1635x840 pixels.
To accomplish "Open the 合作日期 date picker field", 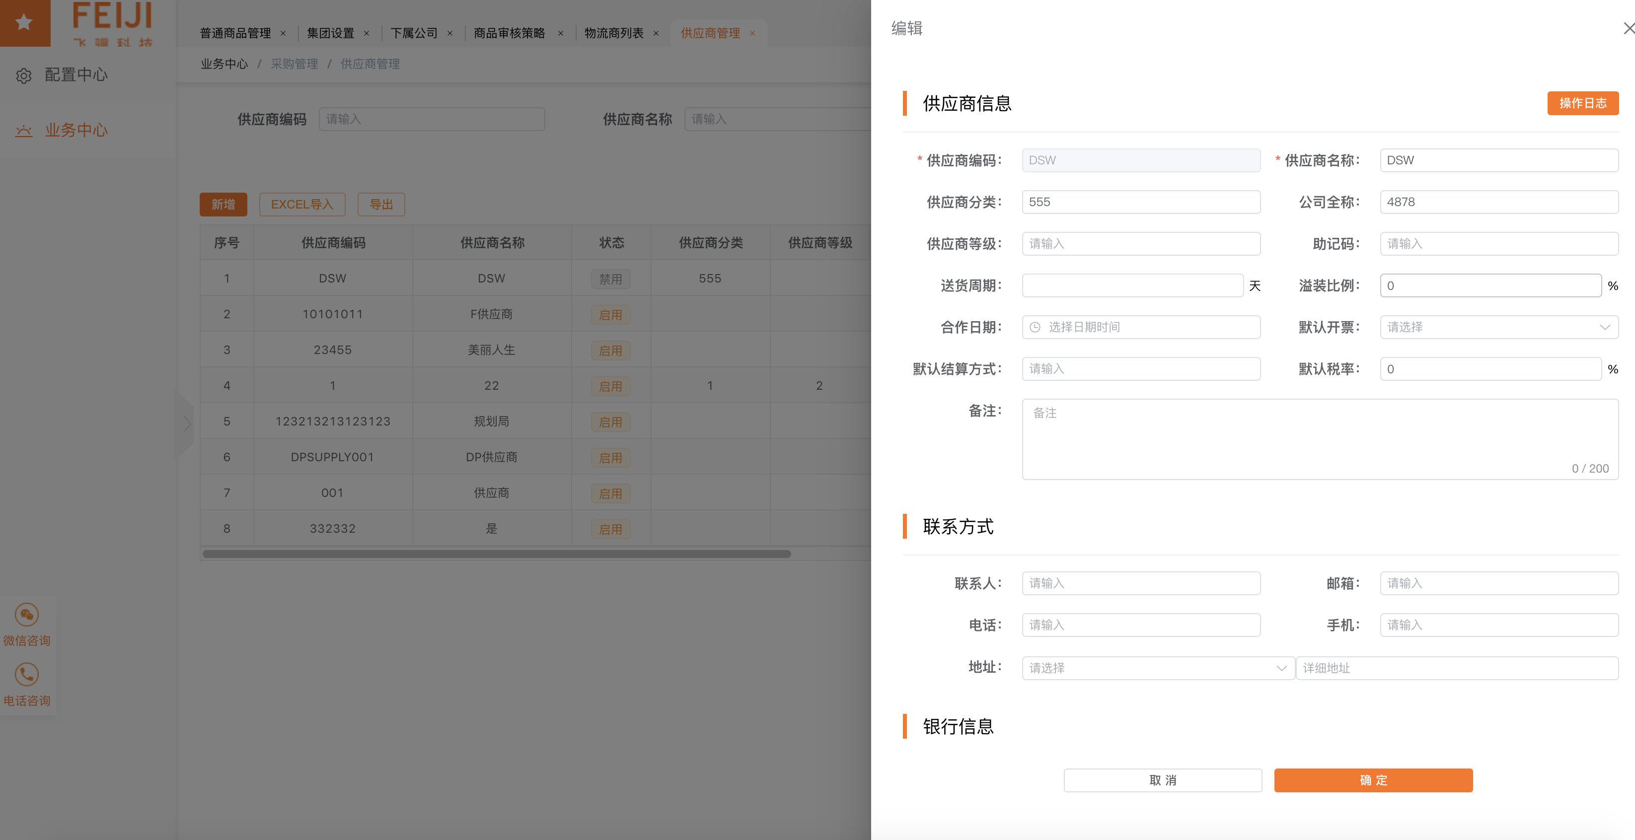I will [x=1141, y=327].
